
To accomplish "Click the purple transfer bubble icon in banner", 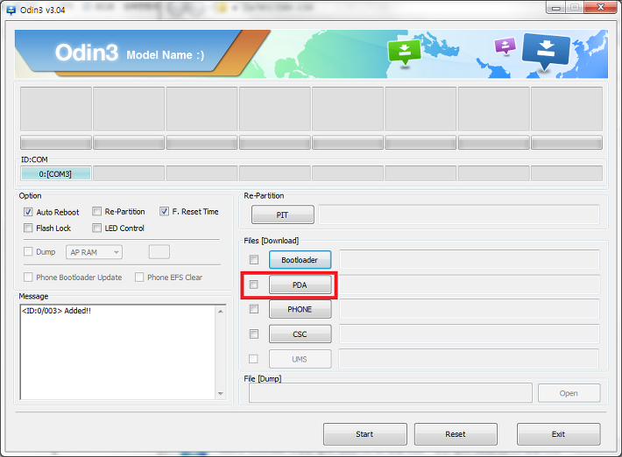I will click(505, 46).
